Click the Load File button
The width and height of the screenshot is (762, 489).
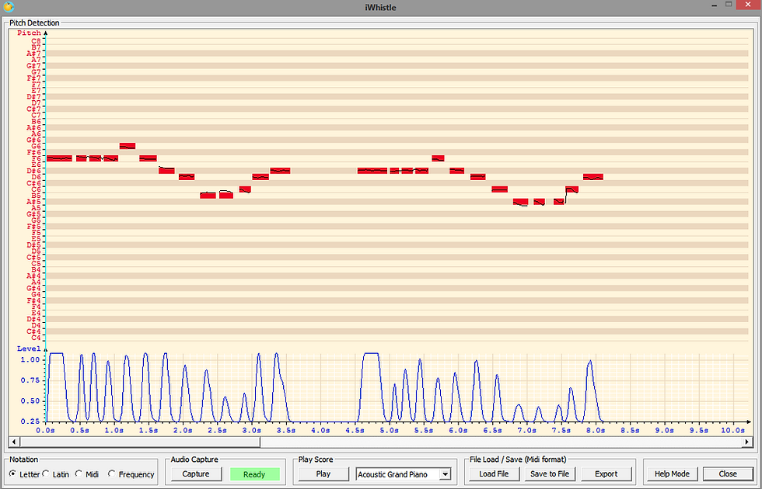pyautogui.click(x=495, y=474)
